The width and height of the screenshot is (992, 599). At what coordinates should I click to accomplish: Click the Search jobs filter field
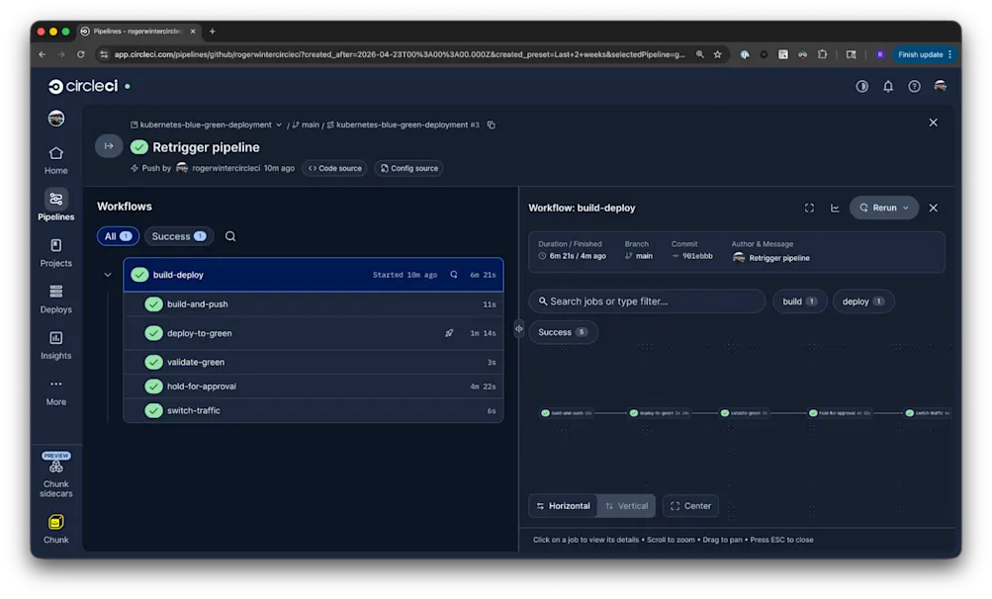click(647, 301)
